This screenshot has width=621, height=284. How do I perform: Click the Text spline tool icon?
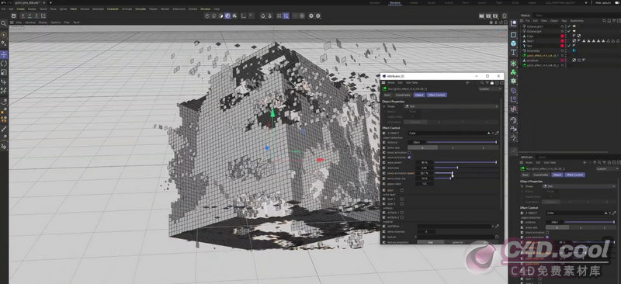click(514, 52)
